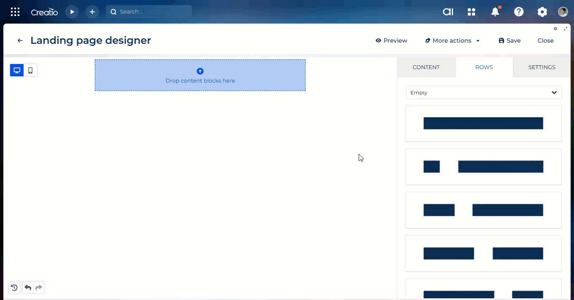574x300 pixels.
Task: Expand the Empty rows dropdown
Action: [483, 93]
